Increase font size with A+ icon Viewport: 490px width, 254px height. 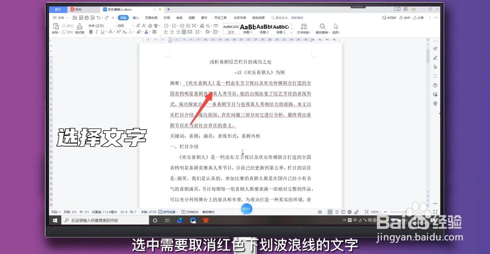[x=138, y=26]
